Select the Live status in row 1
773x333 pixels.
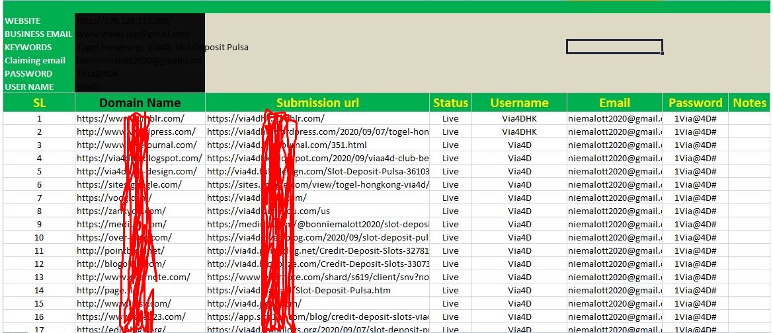(x=450, y=118)
